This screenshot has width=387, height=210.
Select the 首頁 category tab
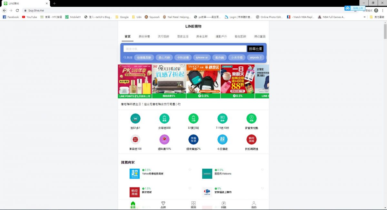tap(128, 36)
